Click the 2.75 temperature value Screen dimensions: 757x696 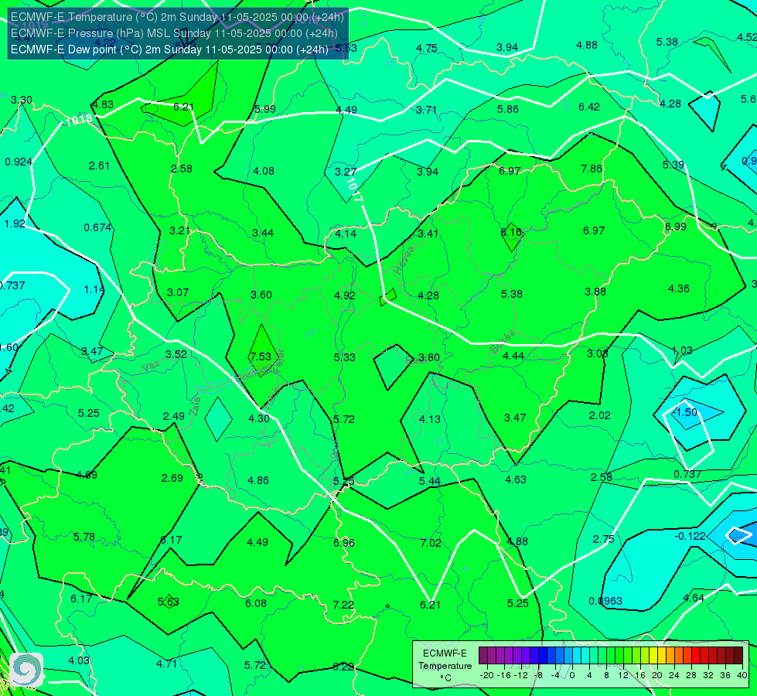[603, 539]
